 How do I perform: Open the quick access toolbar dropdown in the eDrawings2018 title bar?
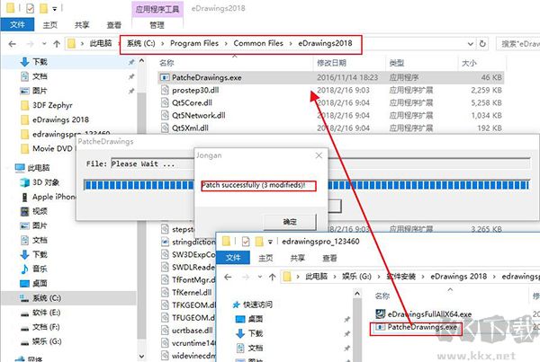[54, 9]
